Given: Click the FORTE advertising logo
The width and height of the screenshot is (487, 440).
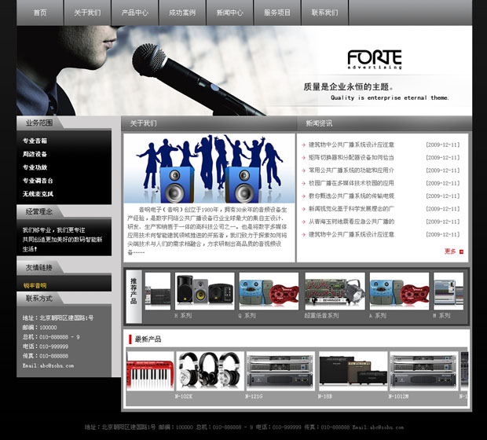Looking at the screenshot, I should pyautogui.click(x=374, y=60).
